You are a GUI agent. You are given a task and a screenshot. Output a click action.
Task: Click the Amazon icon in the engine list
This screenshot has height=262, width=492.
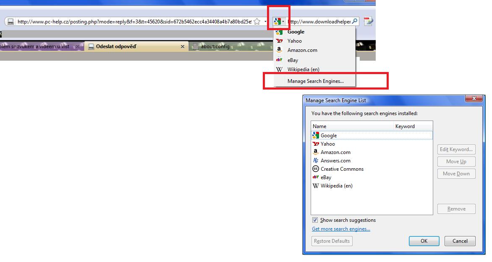[316, 152]
